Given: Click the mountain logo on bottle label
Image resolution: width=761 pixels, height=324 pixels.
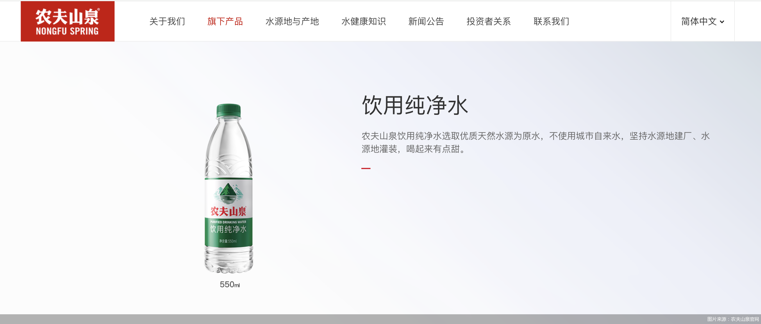Looking at the screenshot, I should pos(228,194).
